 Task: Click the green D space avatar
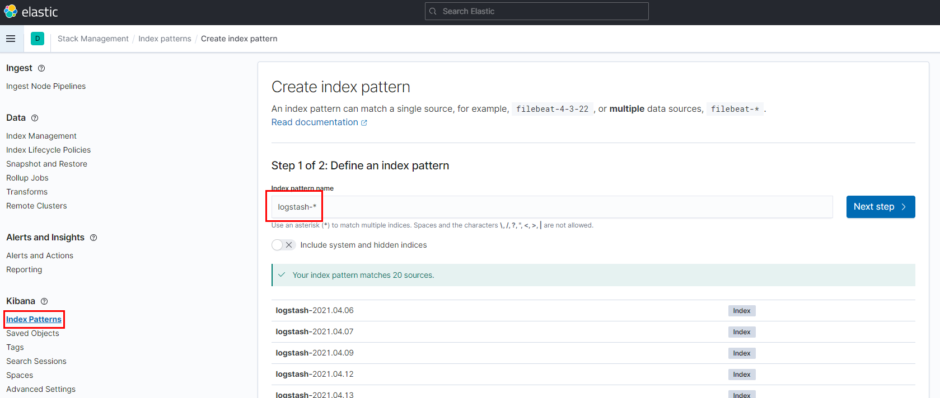38,39
